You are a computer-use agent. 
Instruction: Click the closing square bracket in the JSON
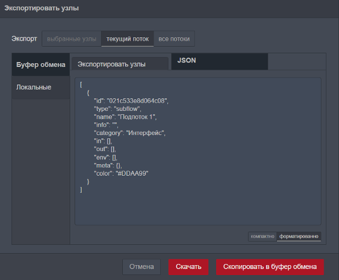(x=81, y=189)
